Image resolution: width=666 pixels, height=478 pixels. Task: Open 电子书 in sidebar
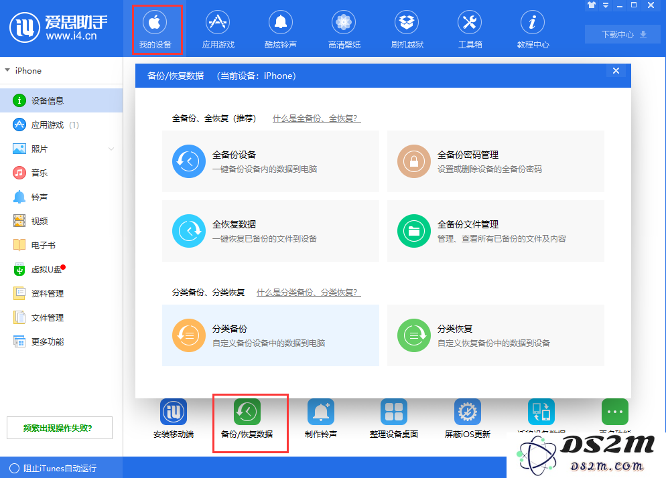(61, 246)
